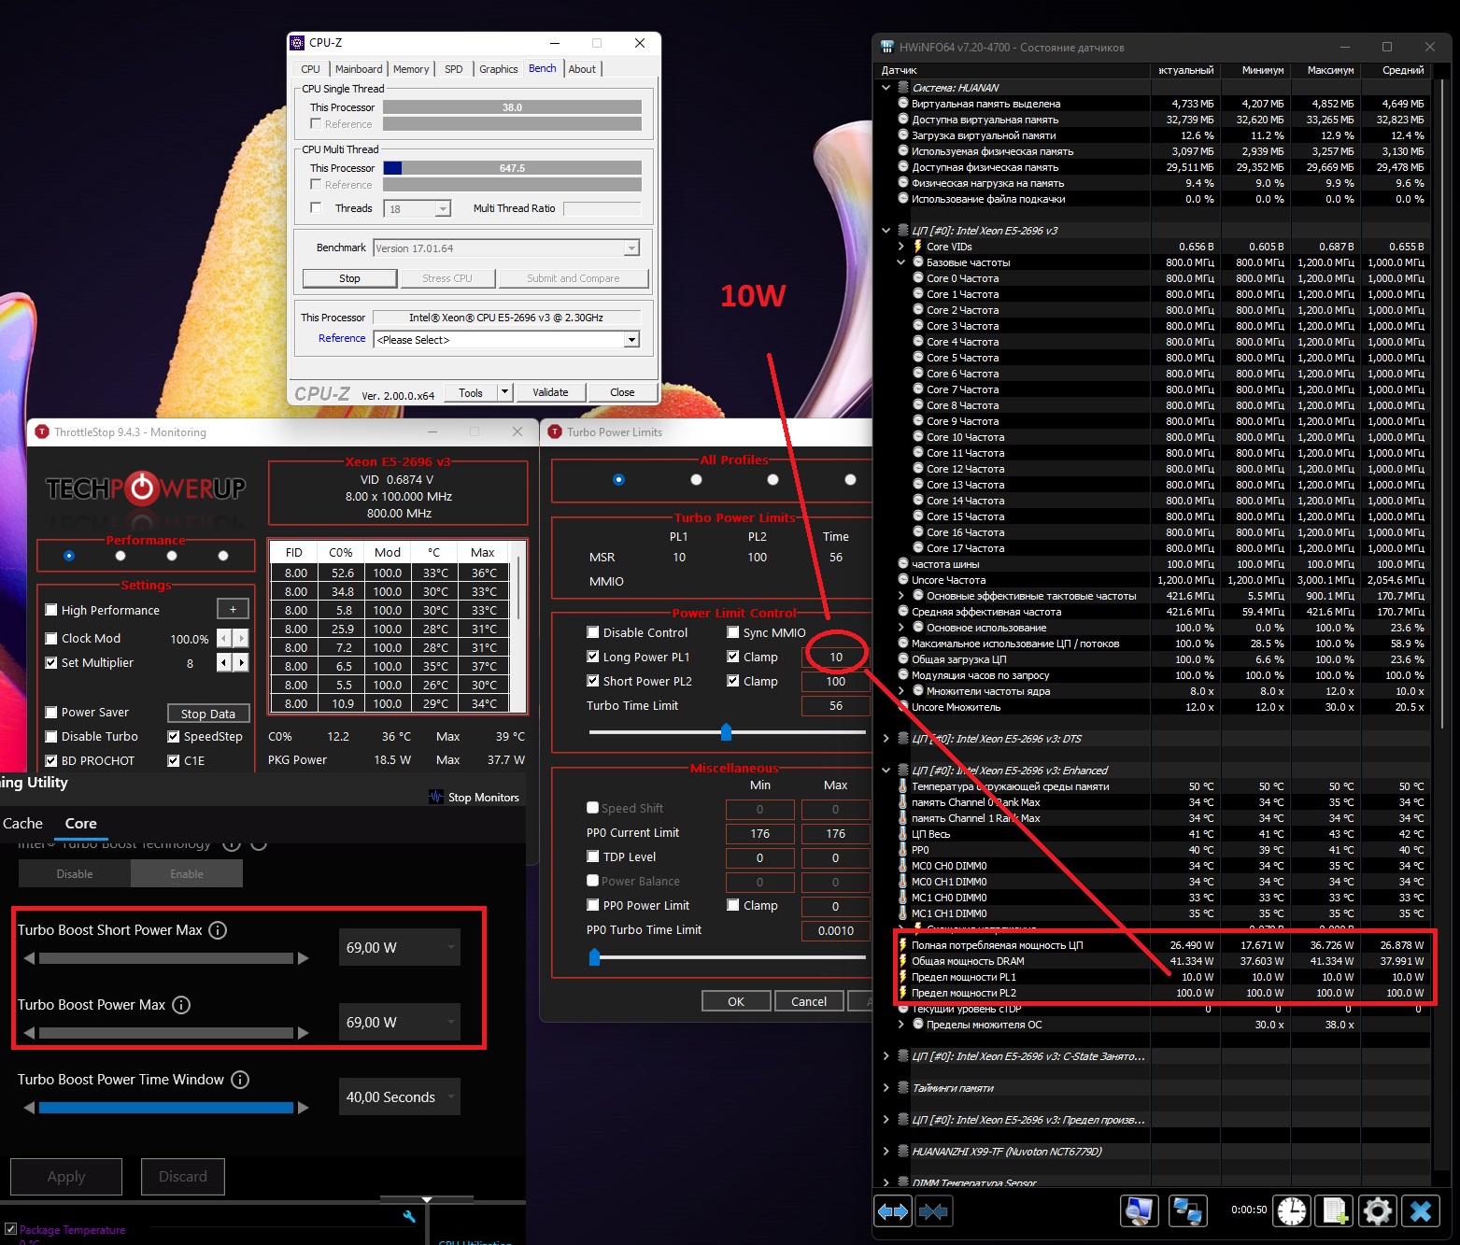Click right arrow of Turbo Boost Power Max
The height and width of the screenshot is (1245, 1460).
(x=303, y=1033)
